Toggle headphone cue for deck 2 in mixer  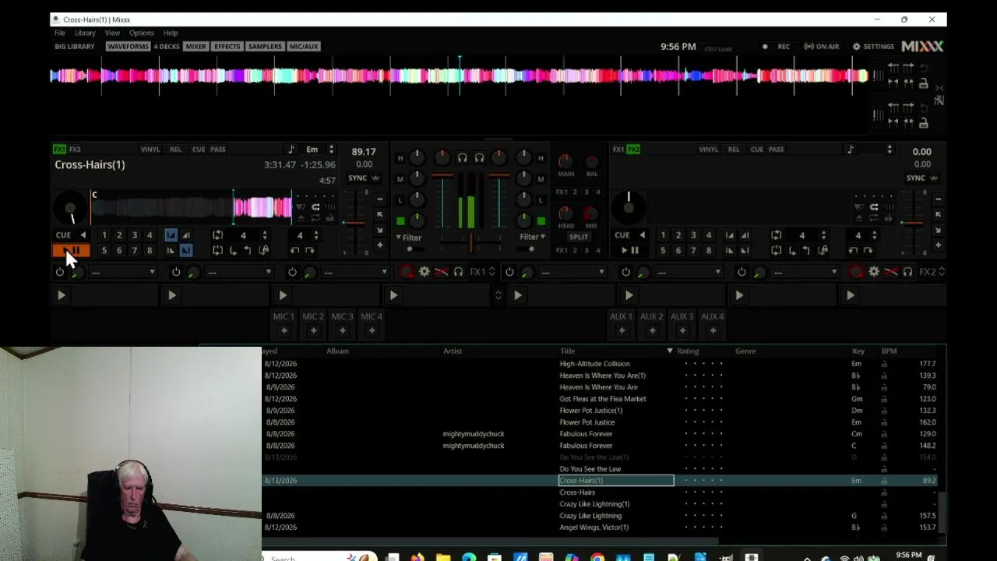[479, 158]
